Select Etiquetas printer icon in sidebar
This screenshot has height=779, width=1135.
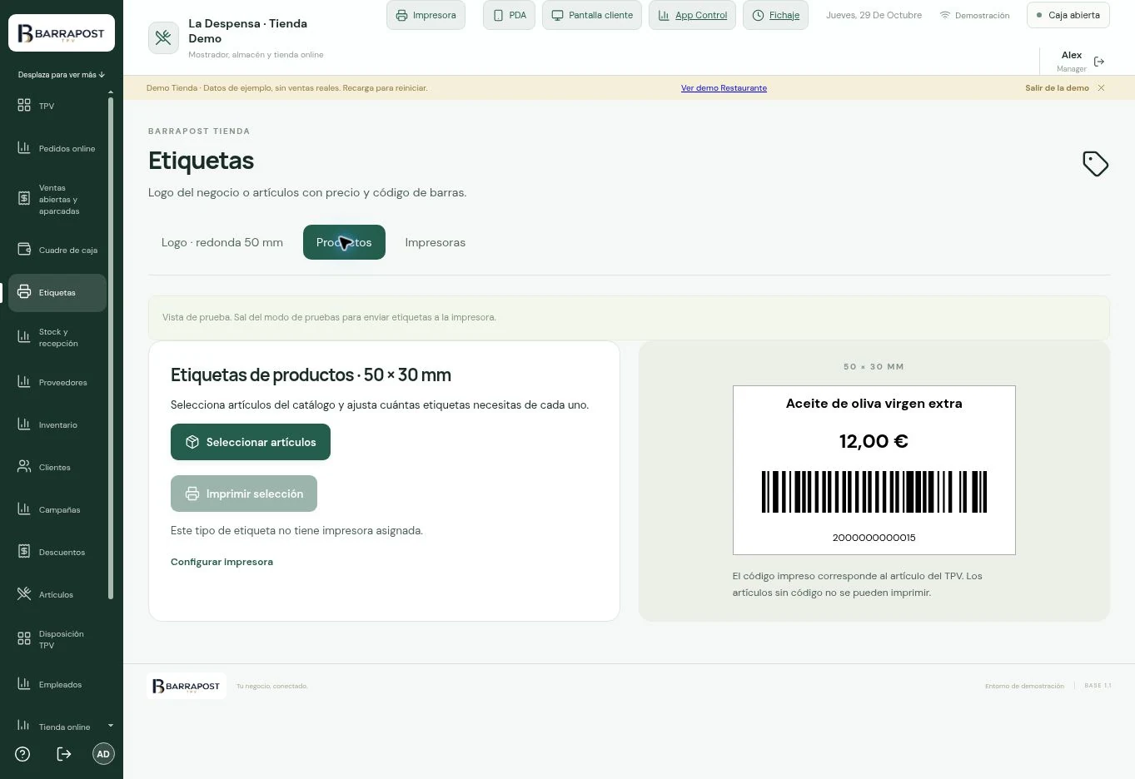tap(24, 292)
